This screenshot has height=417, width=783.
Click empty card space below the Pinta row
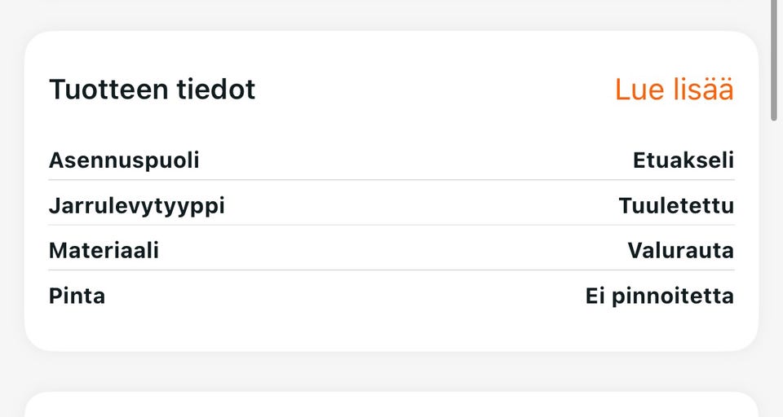[x=391, y=330]
